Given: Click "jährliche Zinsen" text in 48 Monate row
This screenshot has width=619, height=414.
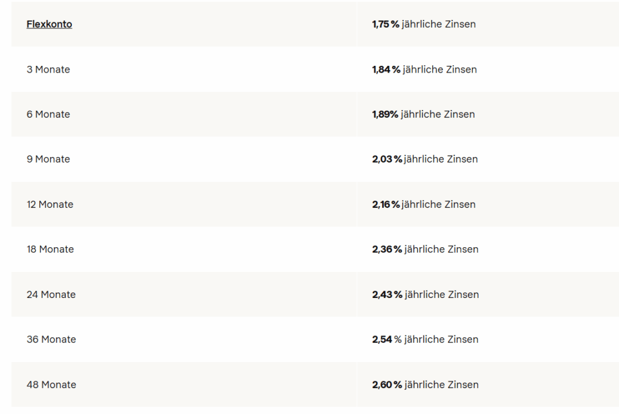Looking at the screenshot, I should coord(442,384).
